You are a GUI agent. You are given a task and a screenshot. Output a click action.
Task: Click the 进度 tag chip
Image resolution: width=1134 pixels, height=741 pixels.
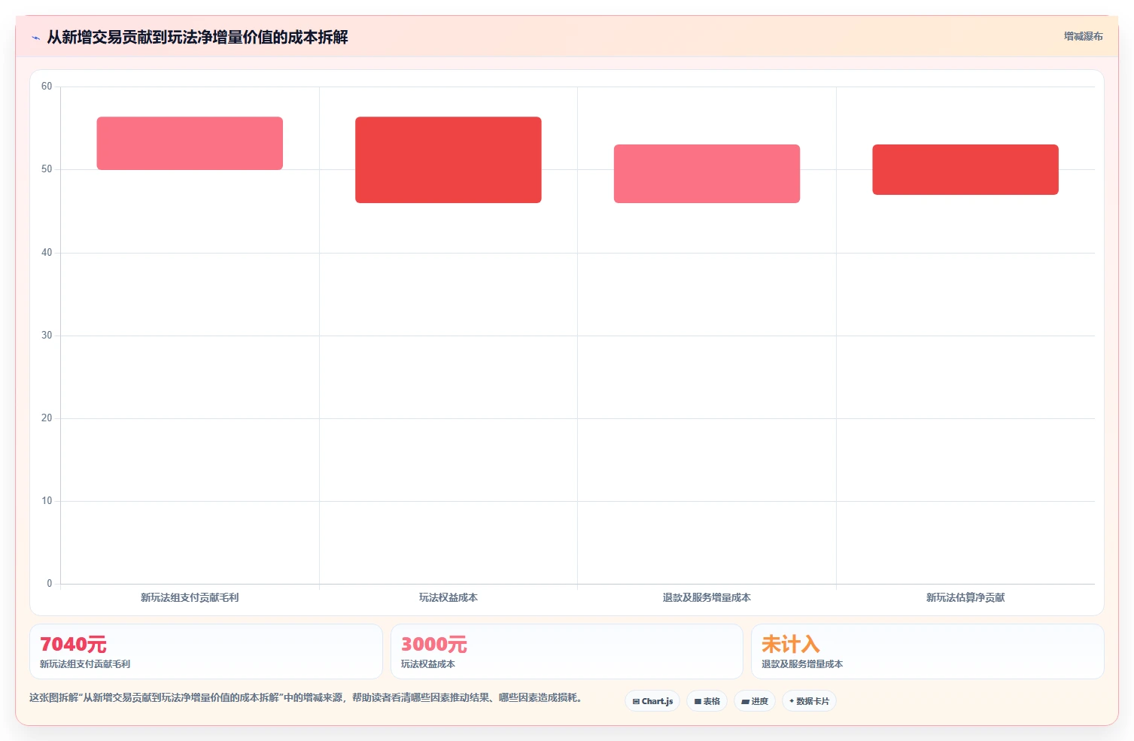(755, 701)
